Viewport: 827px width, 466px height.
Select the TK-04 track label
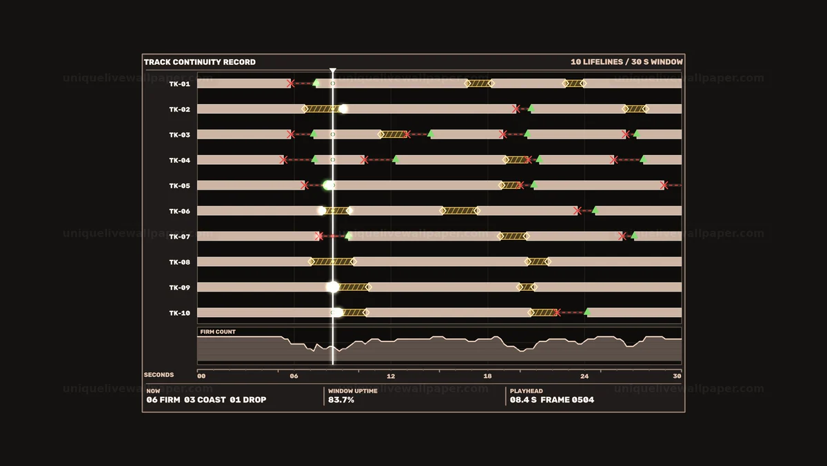click(180, 161)
